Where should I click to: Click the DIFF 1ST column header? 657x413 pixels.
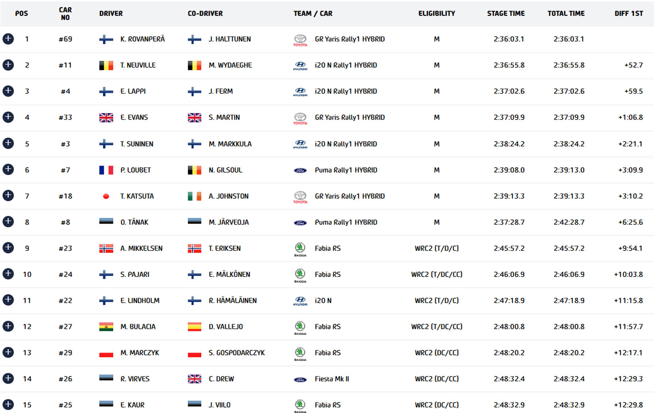coord(629,13)
